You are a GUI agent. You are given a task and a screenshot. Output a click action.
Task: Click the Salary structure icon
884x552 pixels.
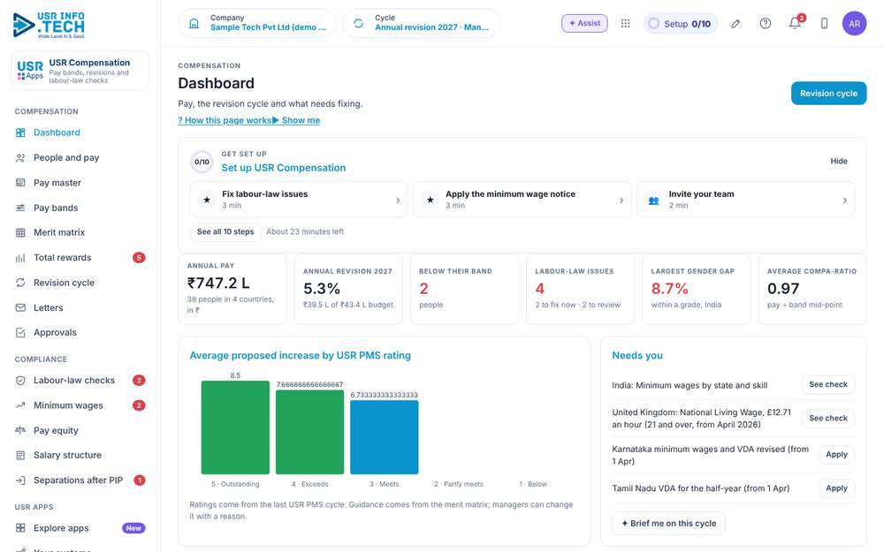click(20, 455)
